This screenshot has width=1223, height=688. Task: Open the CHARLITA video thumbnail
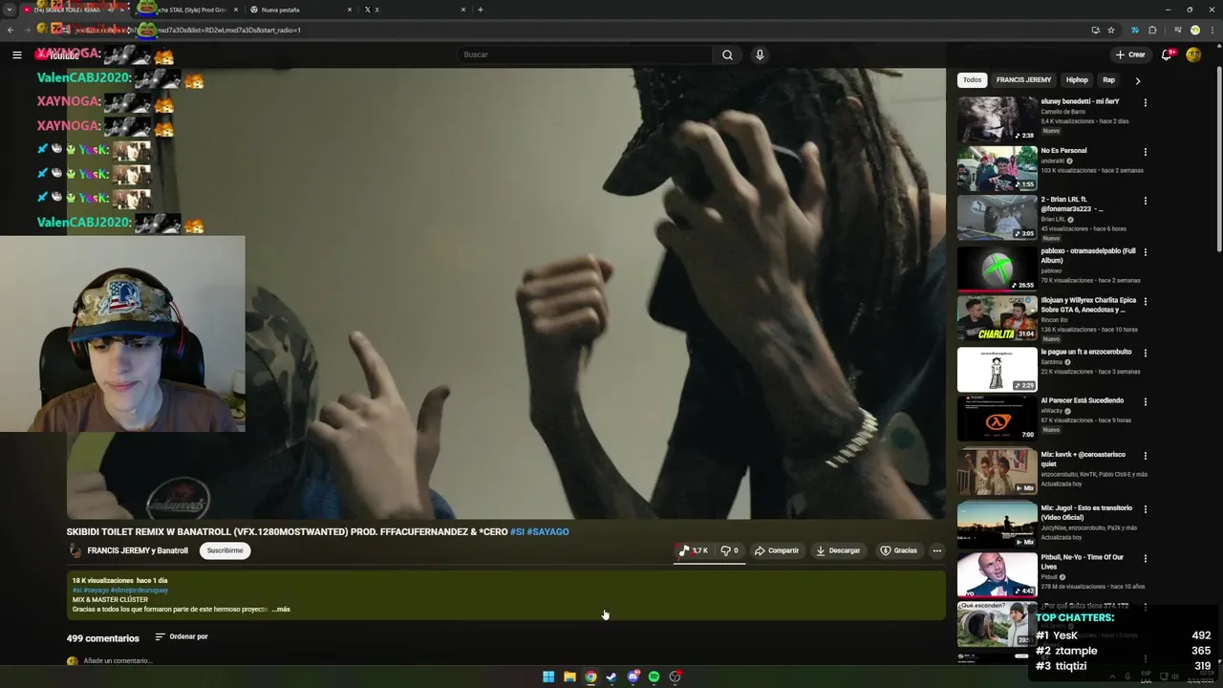tap(997, 318)
